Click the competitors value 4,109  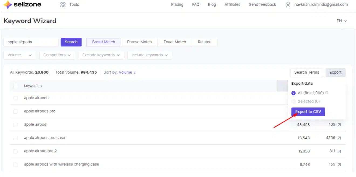[x=330, y=138]
